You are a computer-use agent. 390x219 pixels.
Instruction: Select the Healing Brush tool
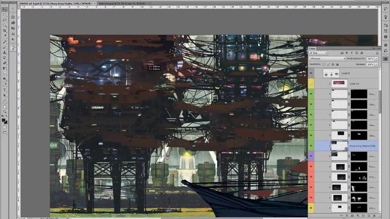coord(5,42)
